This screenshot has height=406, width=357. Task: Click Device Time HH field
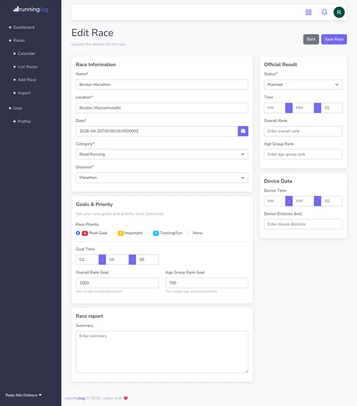[275, 201]
